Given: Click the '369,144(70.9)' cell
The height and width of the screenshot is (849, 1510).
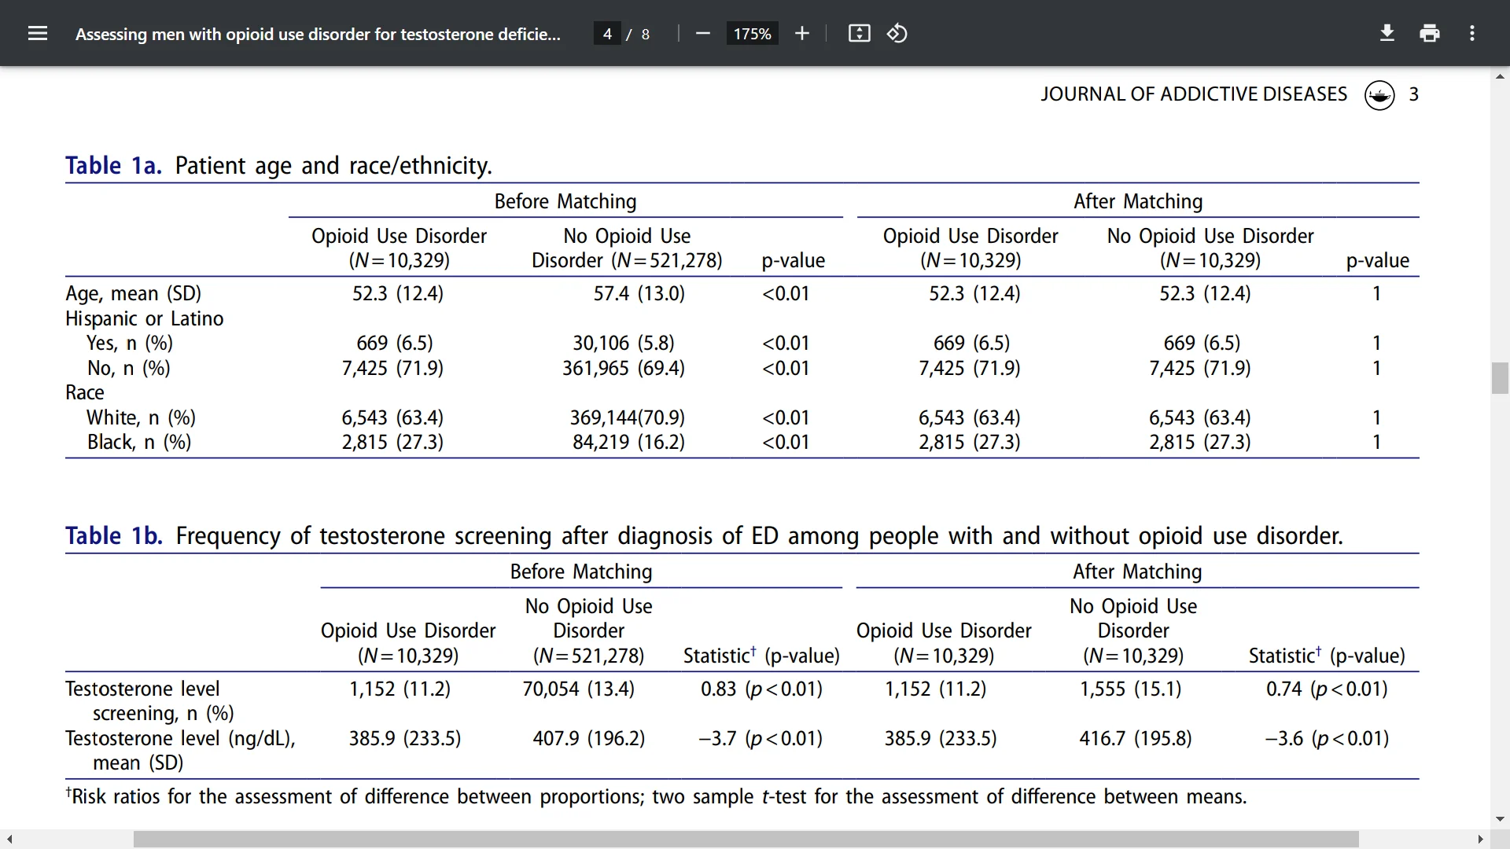Looking at the screenshot, I should coord(627,417).
